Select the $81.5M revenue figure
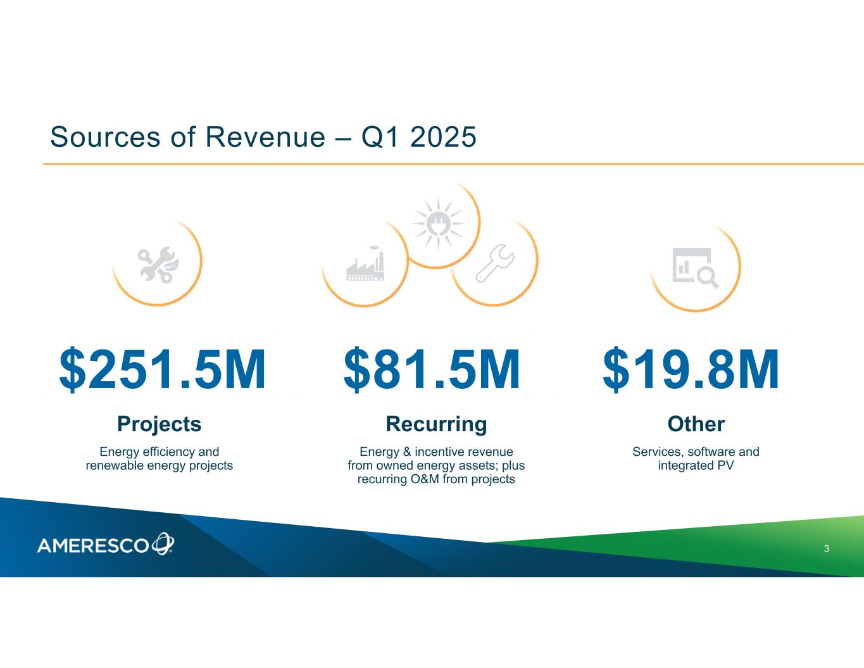This screenshot has width=864, height=668. [432, 370]
